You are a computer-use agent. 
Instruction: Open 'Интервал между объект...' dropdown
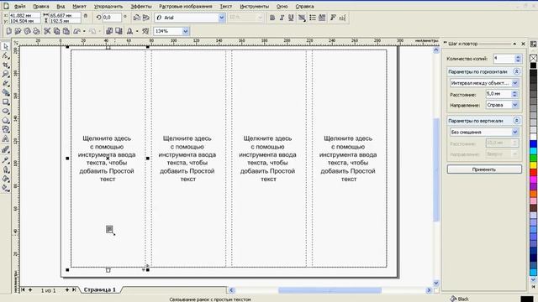point(515,83)
